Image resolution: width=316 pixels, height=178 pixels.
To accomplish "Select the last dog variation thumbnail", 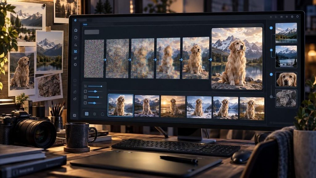I will tap(252, 109).
